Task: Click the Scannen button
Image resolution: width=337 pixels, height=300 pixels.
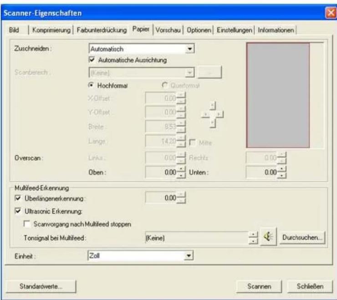Action: point(259,286)
